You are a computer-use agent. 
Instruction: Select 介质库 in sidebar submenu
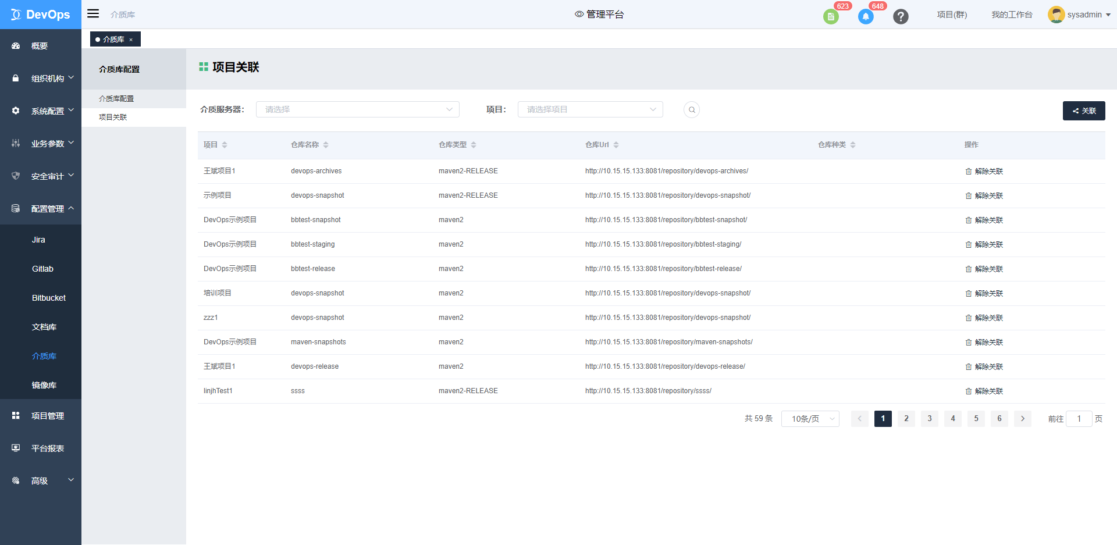click(x=41, y=356)
